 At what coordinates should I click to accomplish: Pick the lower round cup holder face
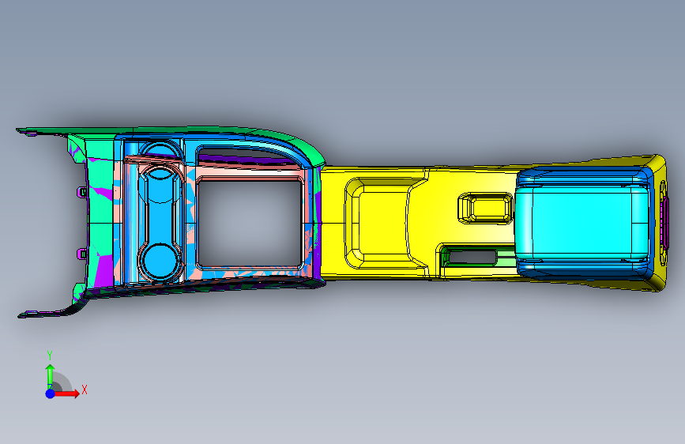[160, 262]
